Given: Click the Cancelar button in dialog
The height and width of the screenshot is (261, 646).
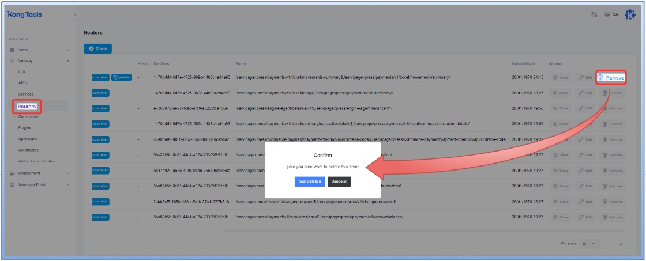Looking at the screenshot, I should 339,181.
